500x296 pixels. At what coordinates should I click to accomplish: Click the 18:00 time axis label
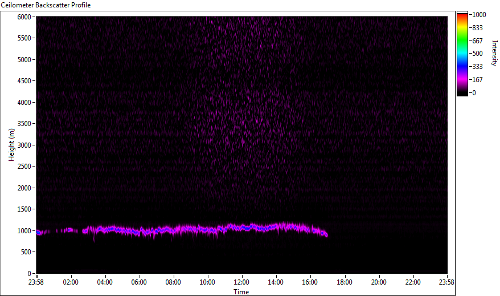click(x=345, y=282)
